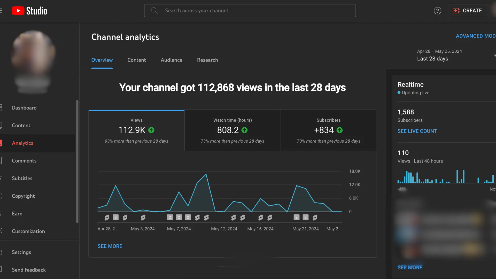Click the YouTube Studio logo
Screen dimensions: 496x279
[x=29, y=11]
